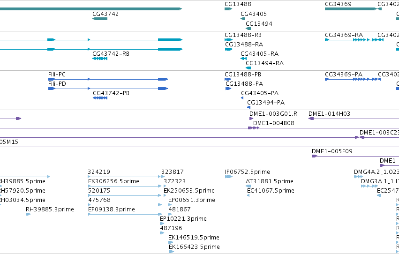The image size is (399, 254).
Task: Select the AT31881.5prime label
Action: pyautogui.click(x=269, y=181)
